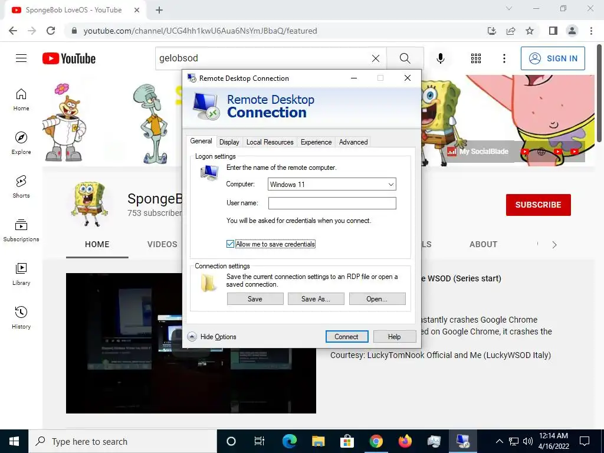This screenshot has height=453, width=604.
Task: Open the channel VIDEOS tab
Action: coord(162,244)
